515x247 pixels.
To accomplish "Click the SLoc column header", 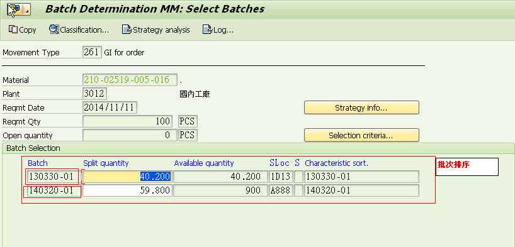I will click(x=280, y=163).
